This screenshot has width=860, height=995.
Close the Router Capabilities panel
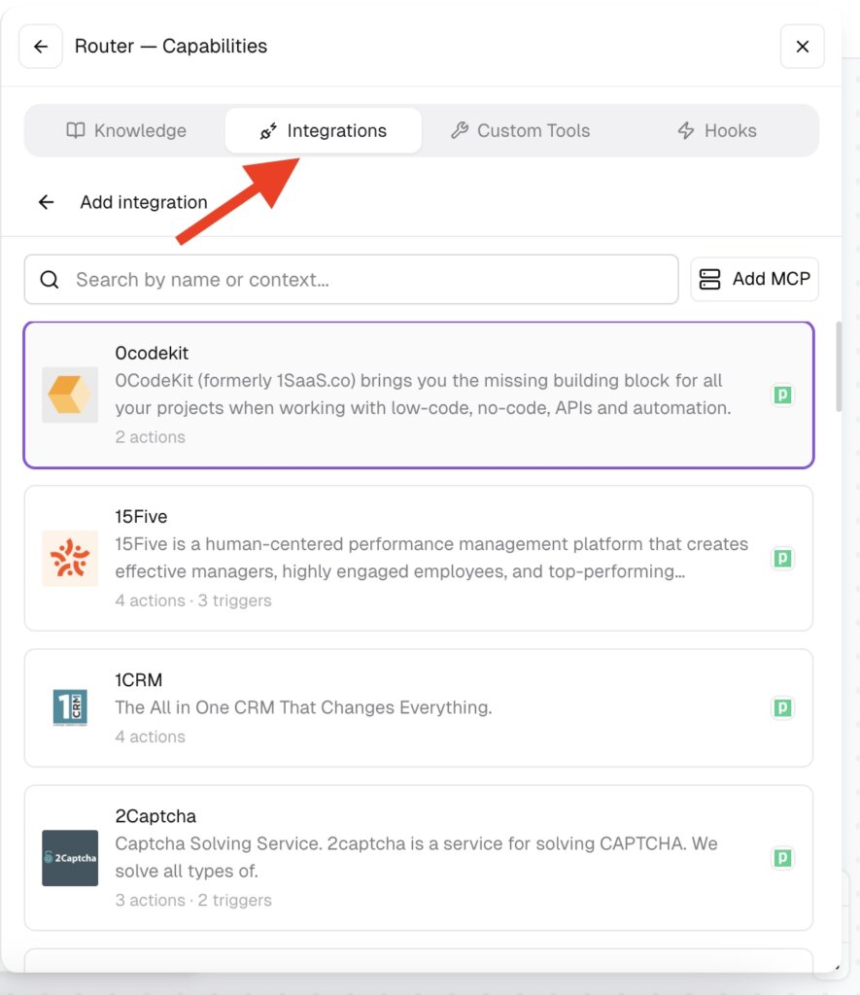803,47
